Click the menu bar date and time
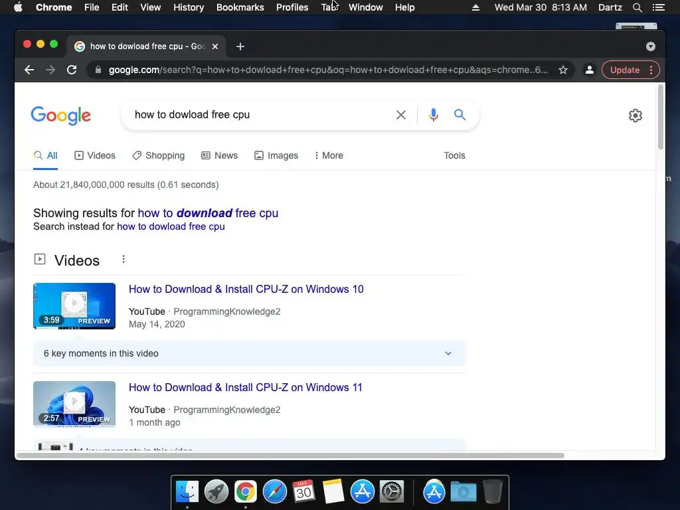This screenshot has width=680, height=510. coord(541,7)
